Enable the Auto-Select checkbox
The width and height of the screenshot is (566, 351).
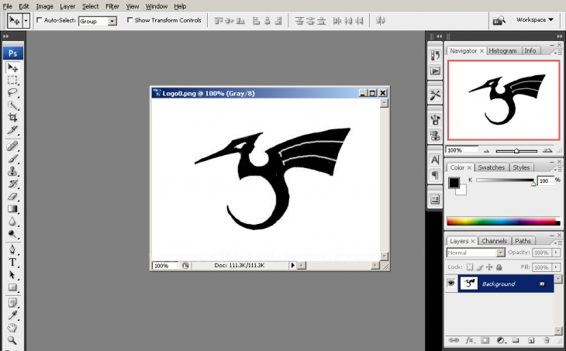pyautogui.click(x=40, y=20)
